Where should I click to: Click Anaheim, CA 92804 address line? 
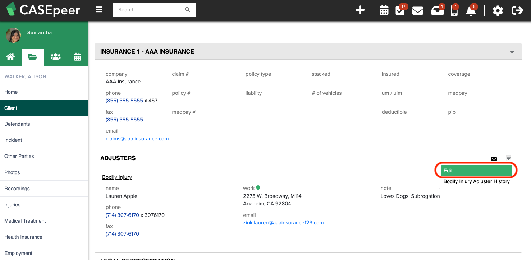267,204
